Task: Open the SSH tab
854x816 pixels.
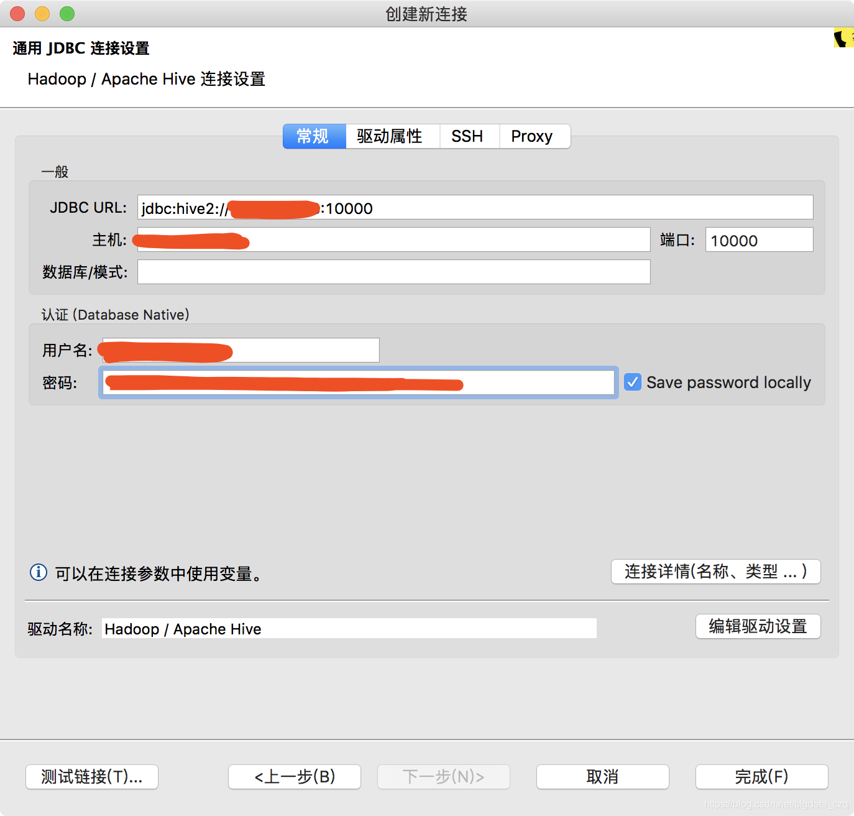Action: [x=469, y=136]
